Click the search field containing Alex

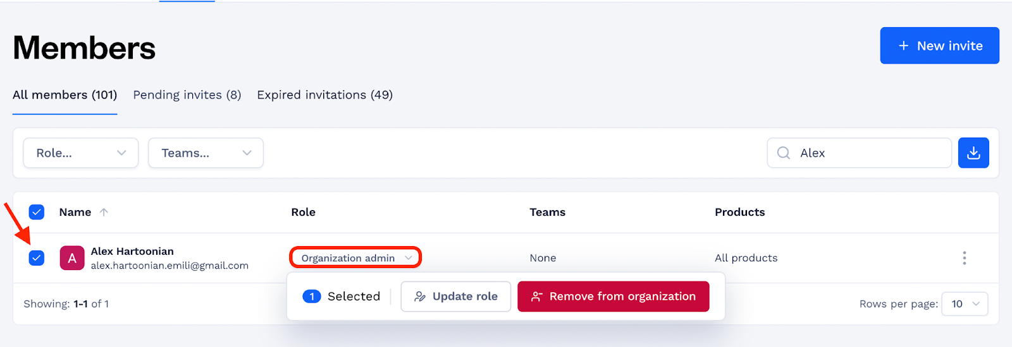point(859,153)
